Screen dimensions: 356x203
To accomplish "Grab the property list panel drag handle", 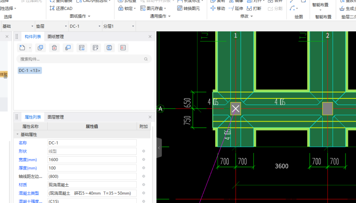I will (x=17, y=117).
